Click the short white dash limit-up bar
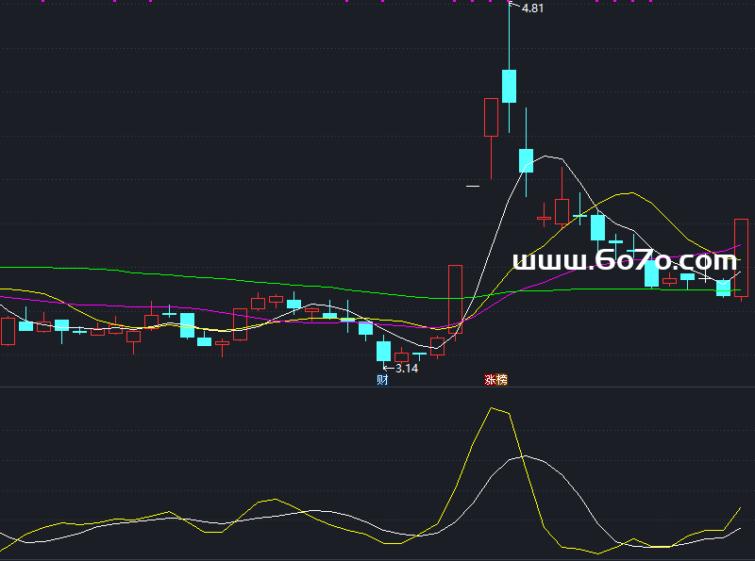The height and width of the screenshot is (561, 755). pyautogui.click(x=473, y=187)
